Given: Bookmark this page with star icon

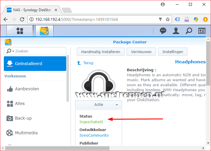Looking at the screenshot, I should (168, 19).
